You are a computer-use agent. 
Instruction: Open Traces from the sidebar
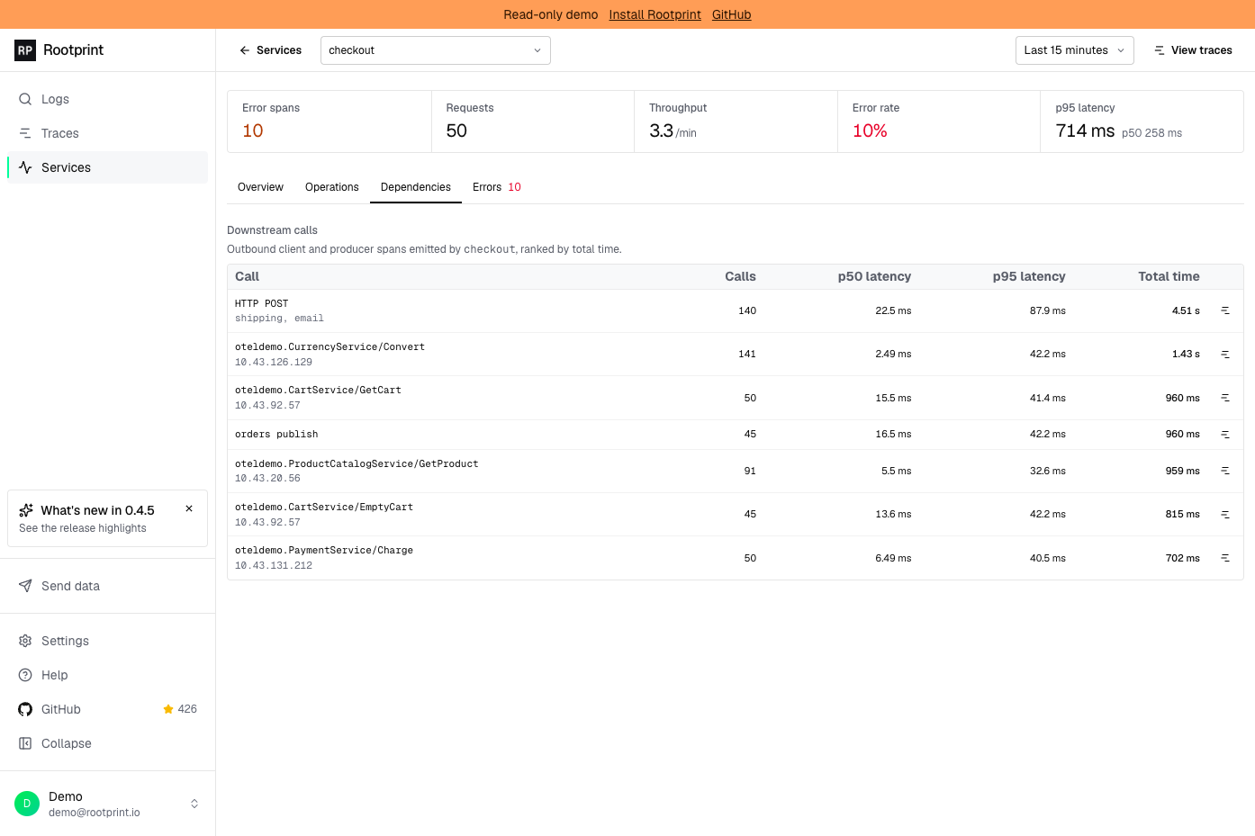point(107,133)
